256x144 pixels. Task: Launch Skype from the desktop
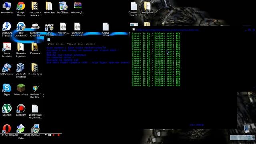7,90
